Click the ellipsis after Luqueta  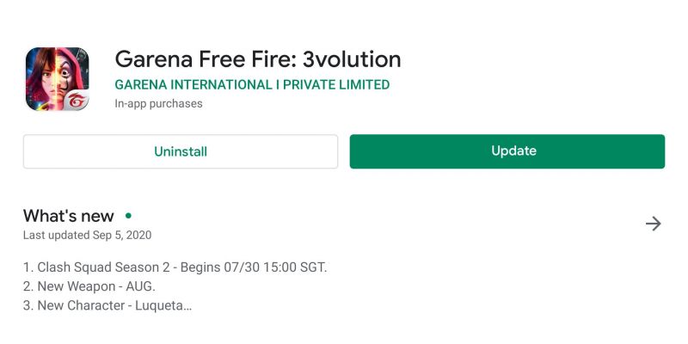click(x=187, y=309)
